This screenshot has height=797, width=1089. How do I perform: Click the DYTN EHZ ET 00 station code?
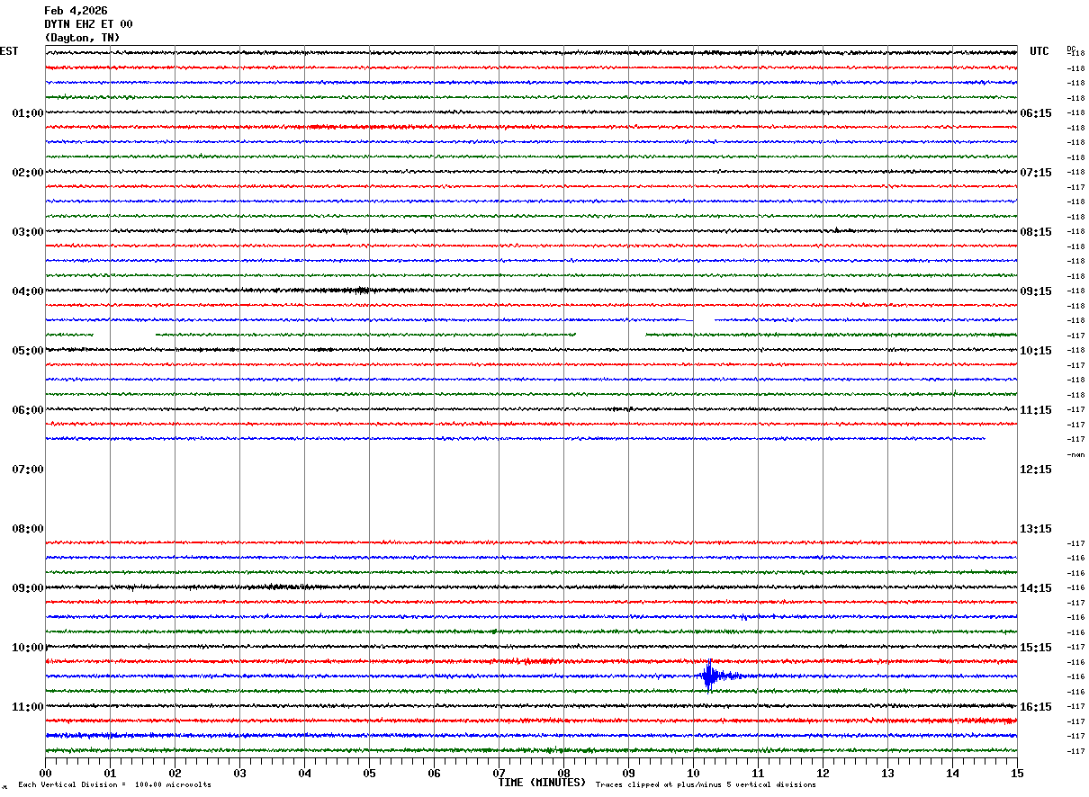(88, 24)
